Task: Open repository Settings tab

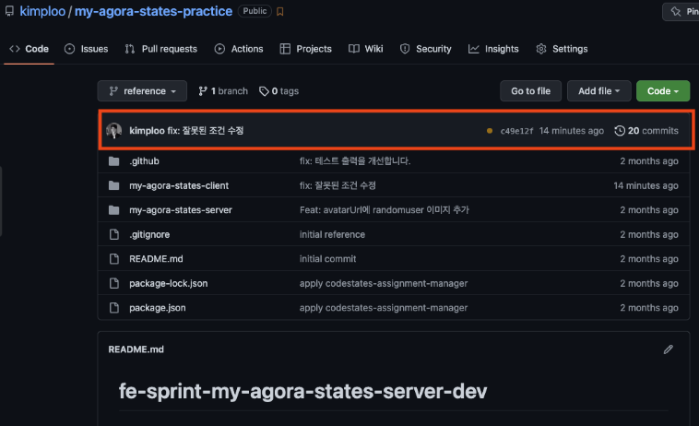Action: tap(562, 49)
